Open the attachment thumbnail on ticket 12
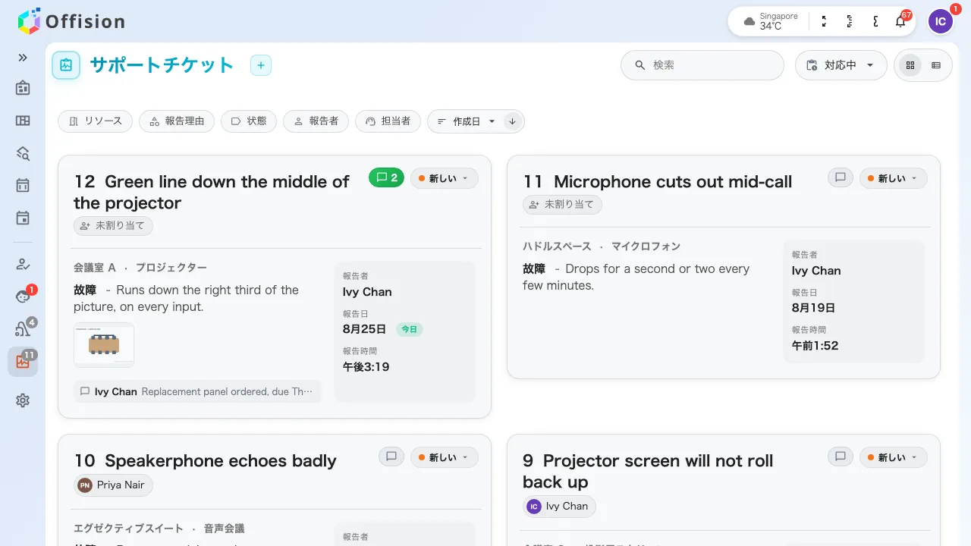Viewport: 971px width, 546px height. pyautogui.click(x=104, y=345)
